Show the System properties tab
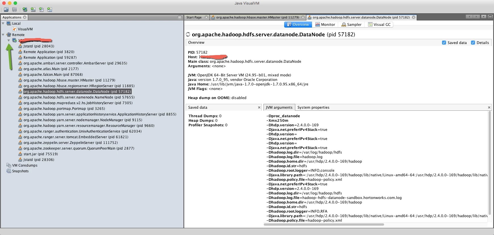Image resolution: width=494 pixels, height=235 pixels. point(313,108)
